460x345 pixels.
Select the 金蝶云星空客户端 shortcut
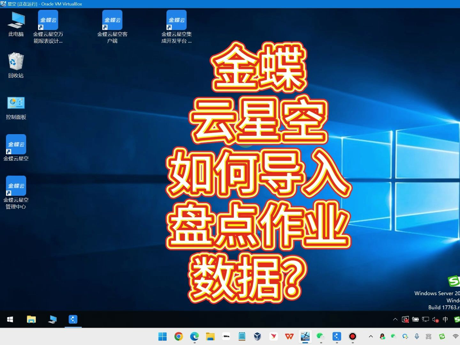[112, 27]
